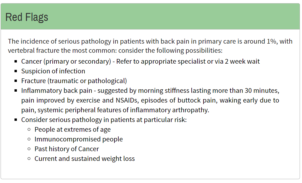Select "People at extremes of age" sub-item
This screenshot has height=183, width=302.
pos(72,130)
